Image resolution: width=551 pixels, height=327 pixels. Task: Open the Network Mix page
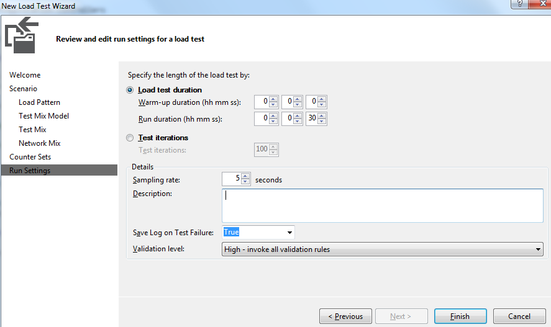(39, 143)
